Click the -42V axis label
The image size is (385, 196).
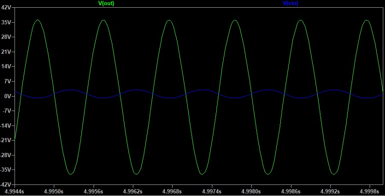[x=6, y=184]
